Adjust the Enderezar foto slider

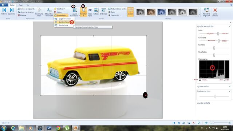pyautogui.click(x=215, y=96)
